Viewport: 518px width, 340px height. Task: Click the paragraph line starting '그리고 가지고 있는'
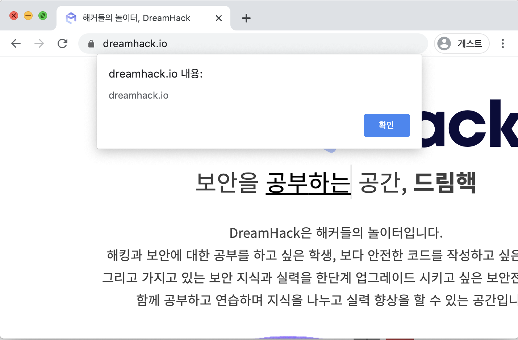[x=310, y=278]
